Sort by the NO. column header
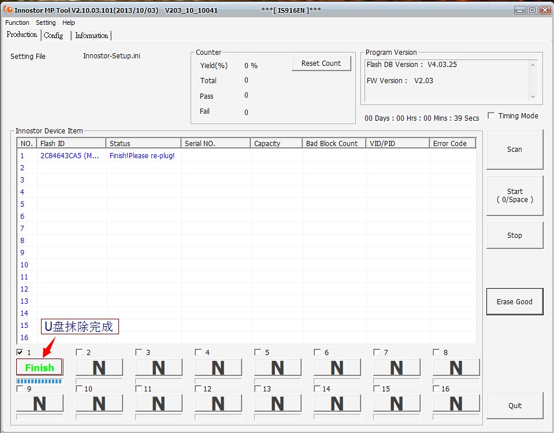The image size is (554, 433). click(27, 143)
